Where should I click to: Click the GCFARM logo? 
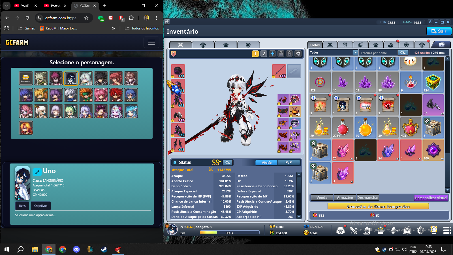[17, 42]
